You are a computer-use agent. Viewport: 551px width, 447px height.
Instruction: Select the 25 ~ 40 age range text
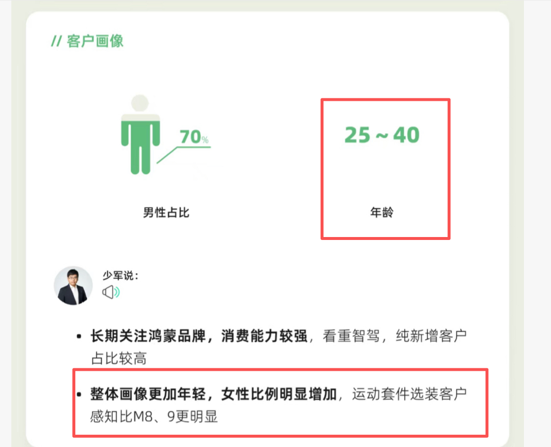pos(382,135)
